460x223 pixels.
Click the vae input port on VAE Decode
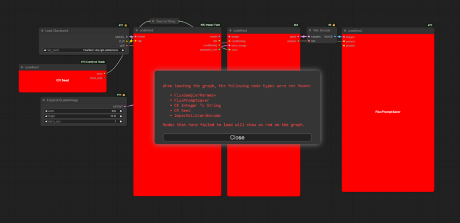point(309,41)
